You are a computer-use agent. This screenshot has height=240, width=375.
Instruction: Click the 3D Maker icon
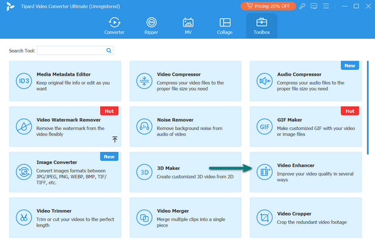tap(144, 172)
